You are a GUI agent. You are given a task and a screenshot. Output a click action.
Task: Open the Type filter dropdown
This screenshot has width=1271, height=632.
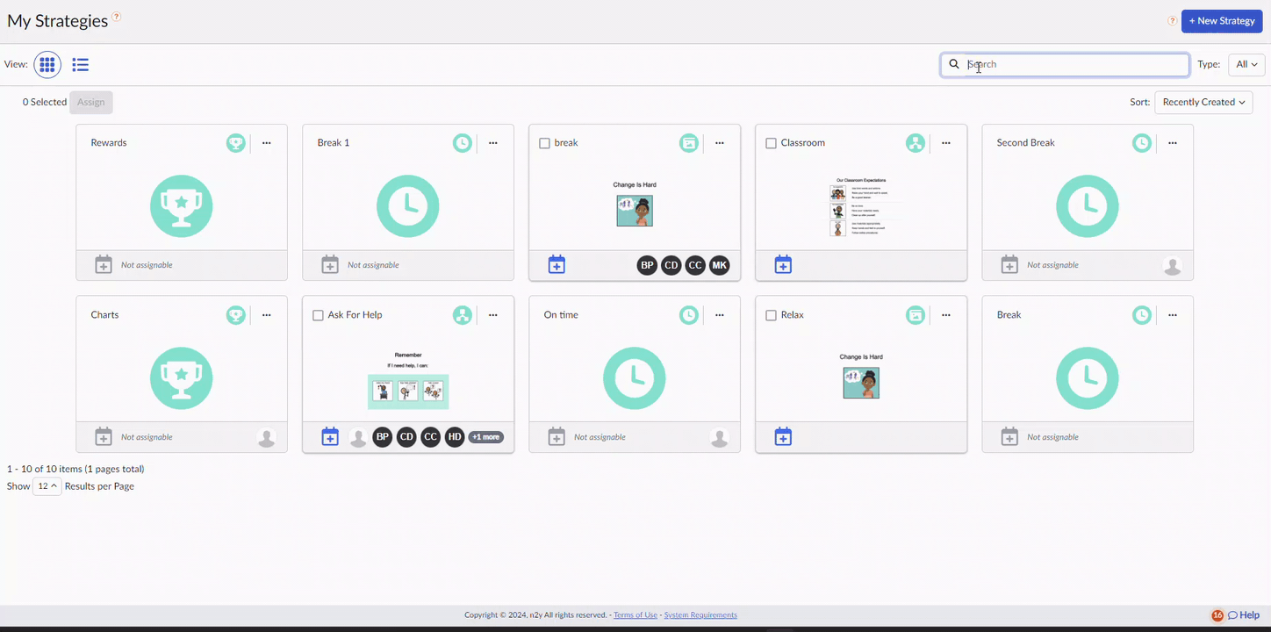(x=1246, y=64)
